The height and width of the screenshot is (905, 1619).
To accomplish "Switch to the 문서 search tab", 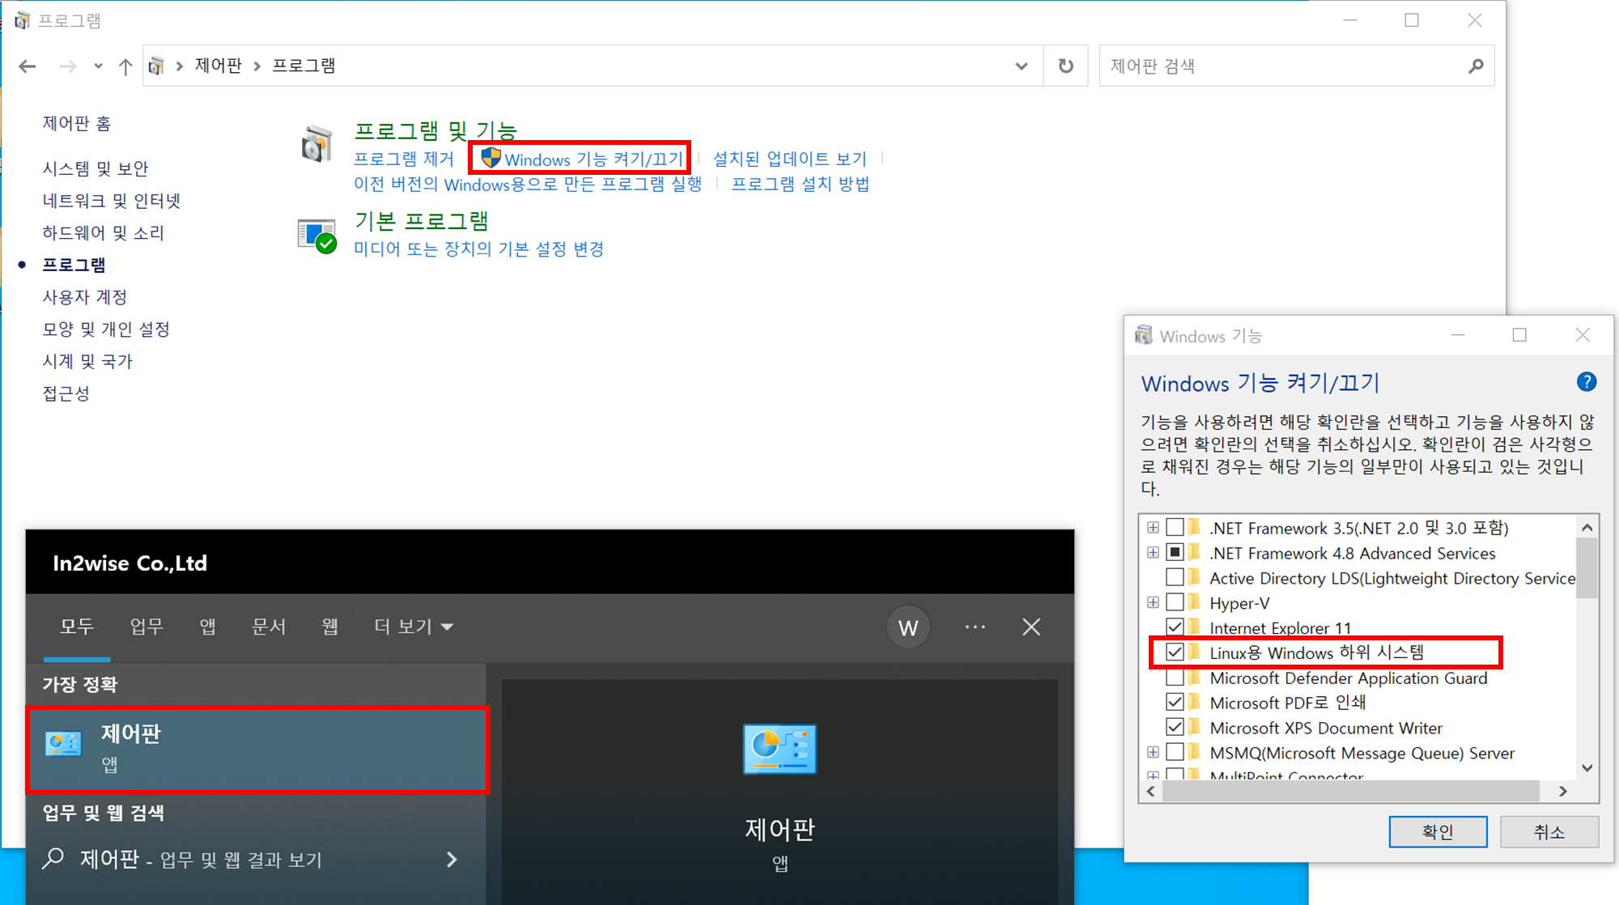I will point(269,627).
